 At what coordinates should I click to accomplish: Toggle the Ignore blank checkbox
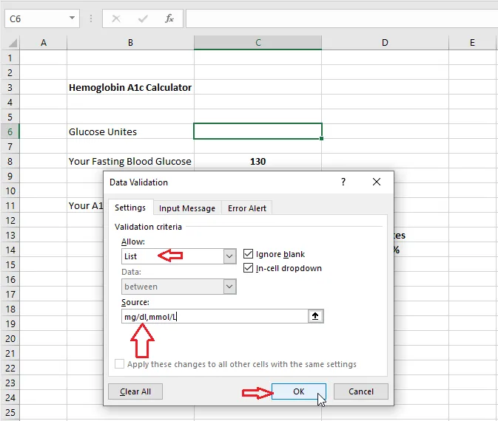[248, 254]
